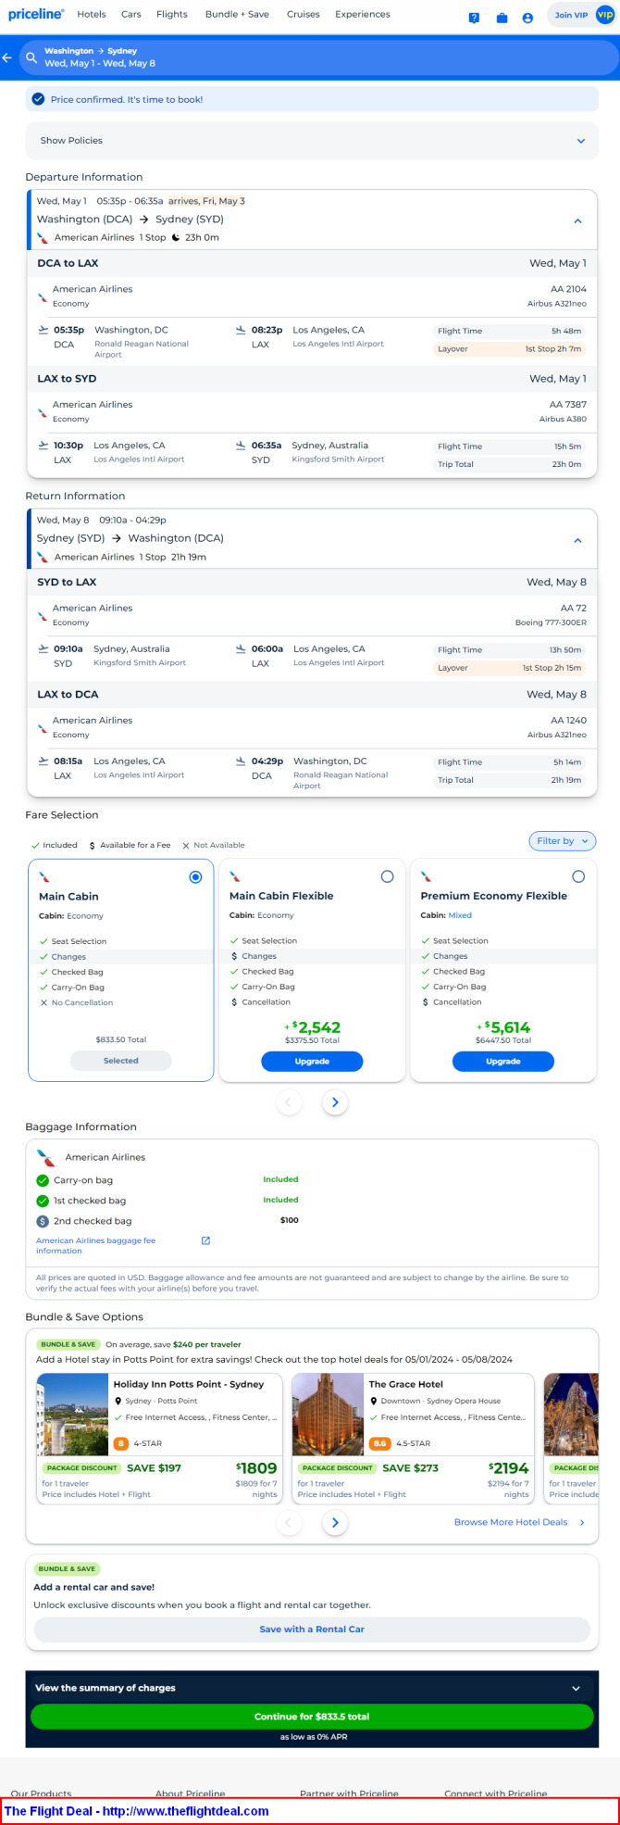
Task: Click the location pin for Holiday Inn Potts Point
Action: pos(118,1401)
